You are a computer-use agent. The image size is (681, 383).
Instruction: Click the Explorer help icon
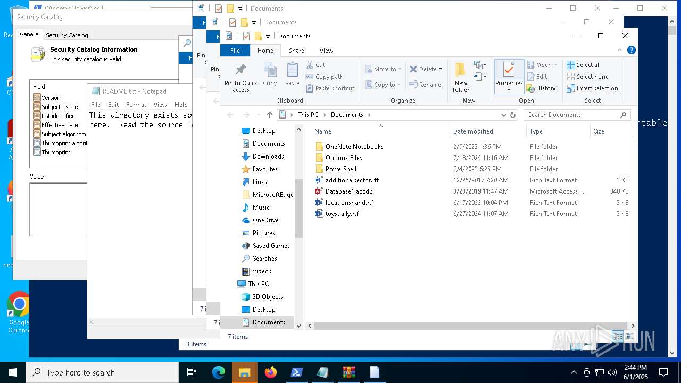pos(632,51)
